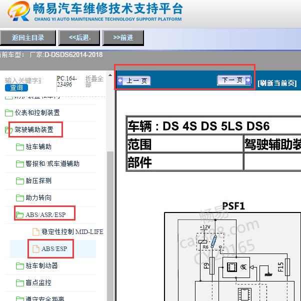Click folder icon beside 驻车辅助

(x=20, y=147)
